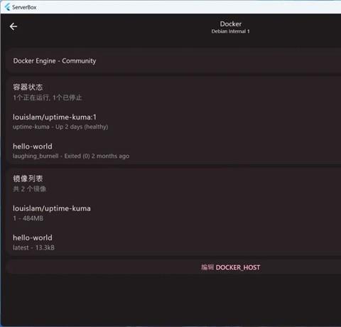341x327 pixels.
Task: Click the 1个正在运行, 1个已停止 summary text
Action: (x=48, y=97)
